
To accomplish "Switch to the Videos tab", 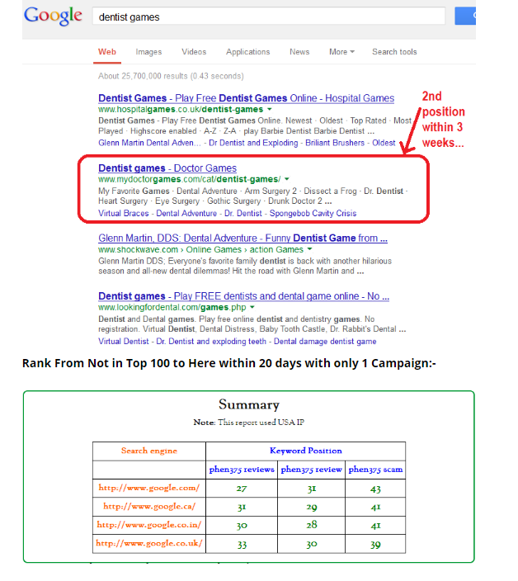I will (194, 52).
